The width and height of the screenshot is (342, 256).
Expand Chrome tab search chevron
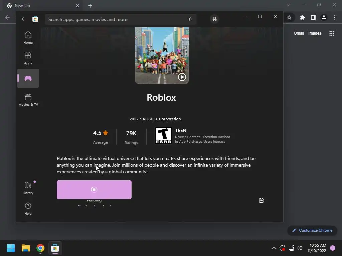coord(288,5)
